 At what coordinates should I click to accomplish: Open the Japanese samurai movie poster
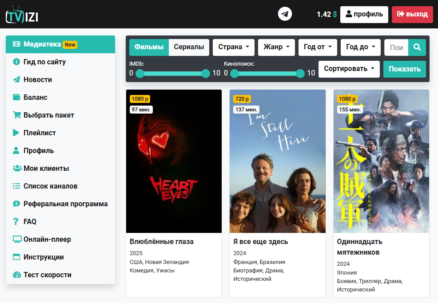(x=381, y=161)
